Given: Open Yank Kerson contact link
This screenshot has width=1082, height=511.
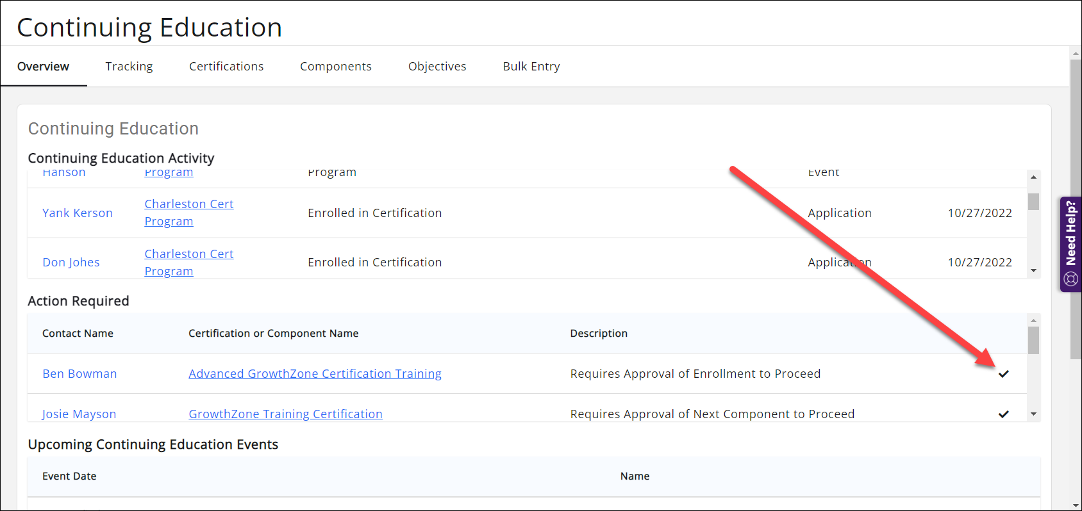Looking at the screenshot, I should coord(78,213).
